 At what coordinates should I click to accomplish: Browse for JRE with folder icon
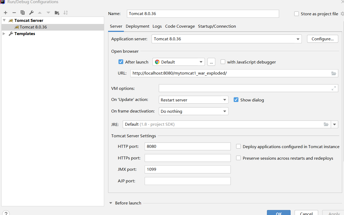pyautogui.click(x=326, y=124)
